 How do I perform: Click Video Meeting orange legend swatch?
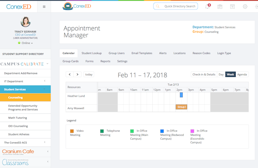[x=72, y=131]
